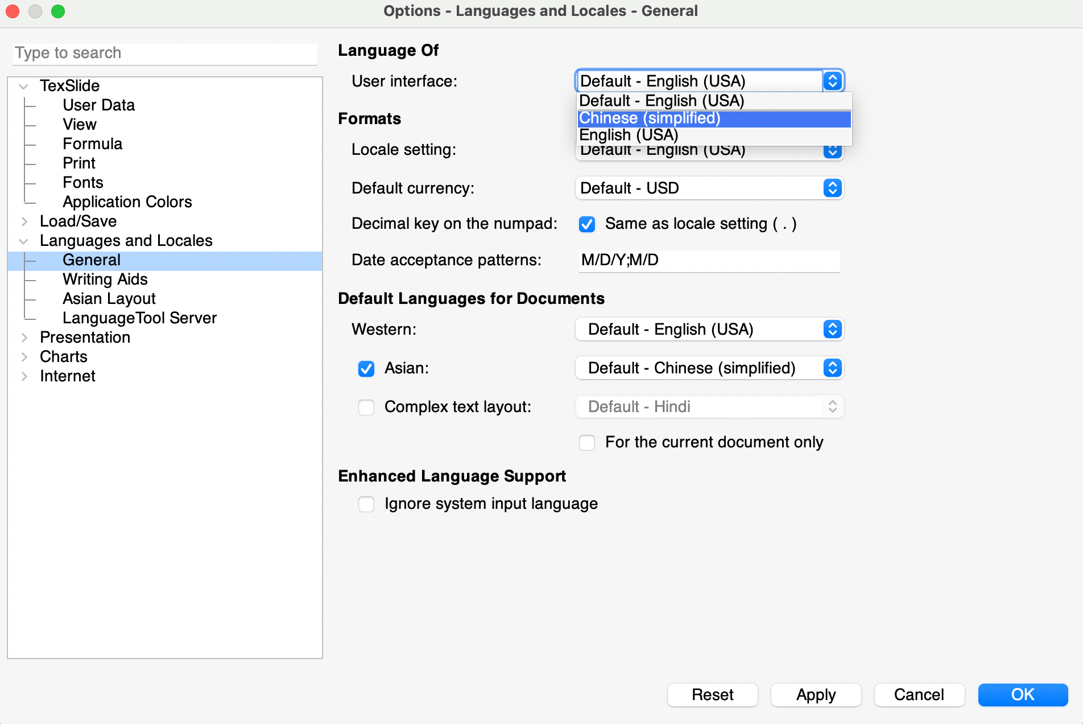Click the Apply button
The height and width of the screenshot is (724, 1083).
tap(816, 694)
